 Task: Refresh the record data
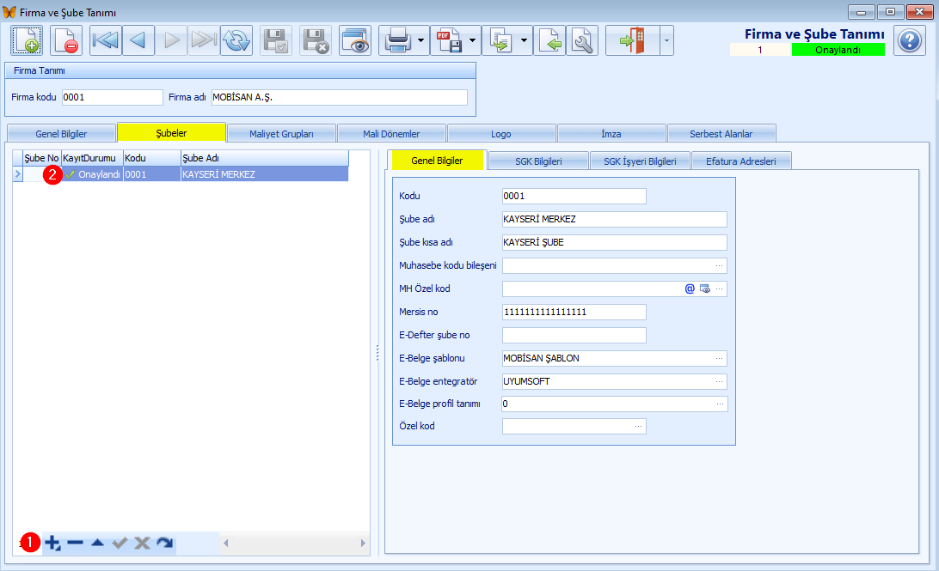tap(236, 40)
